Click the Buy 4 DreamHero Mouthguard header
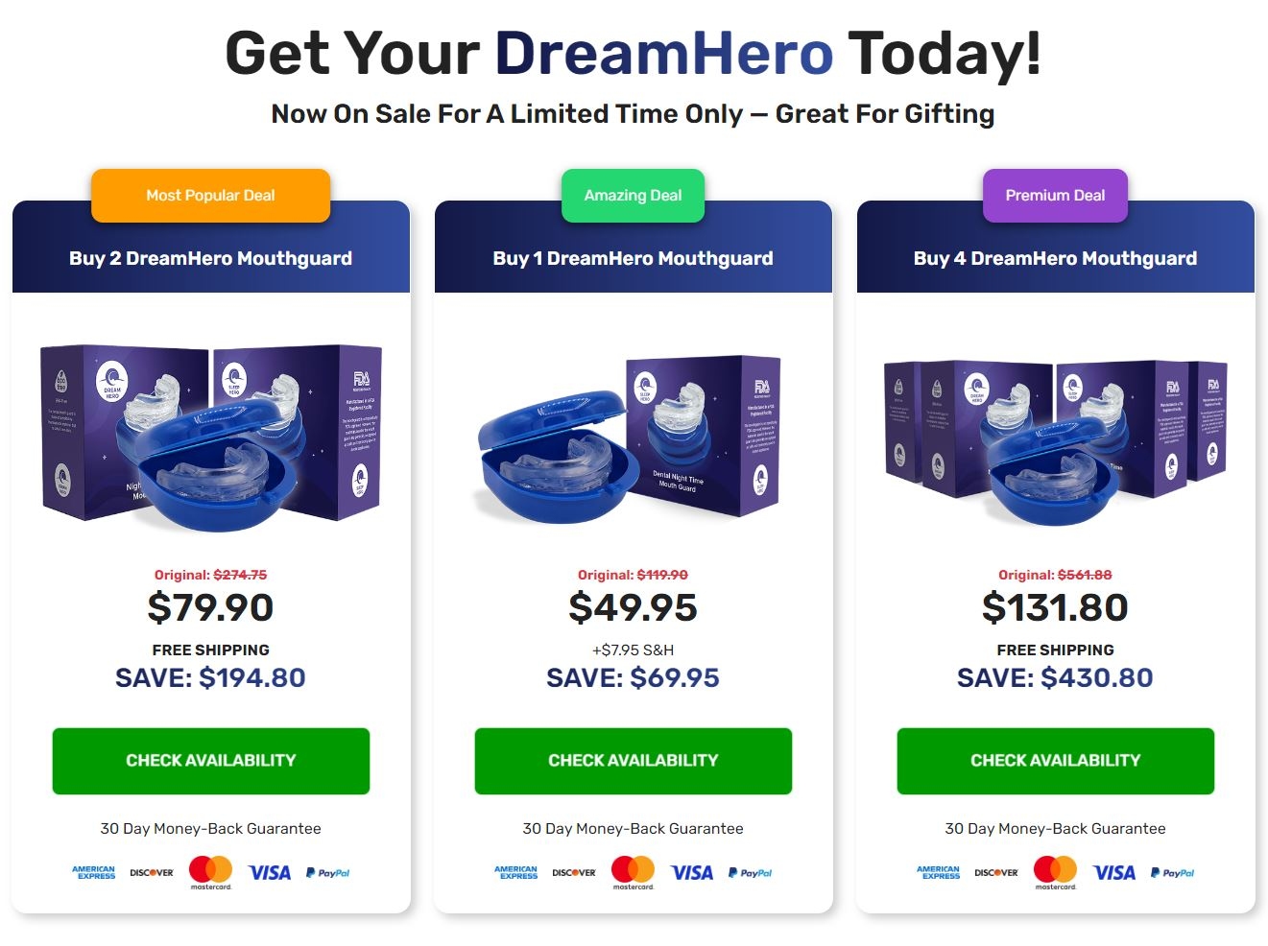 (1055, 258)
